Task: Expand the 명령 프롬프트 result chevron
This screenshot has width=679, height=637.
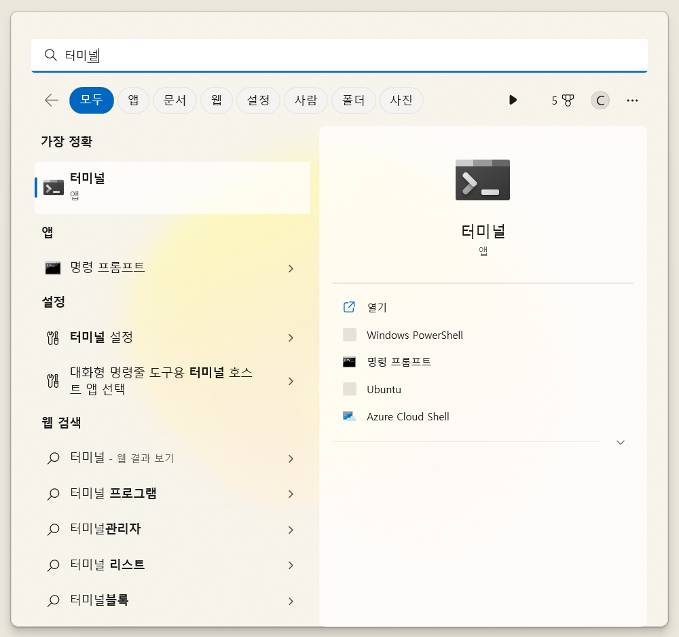Action: [291, 268]
